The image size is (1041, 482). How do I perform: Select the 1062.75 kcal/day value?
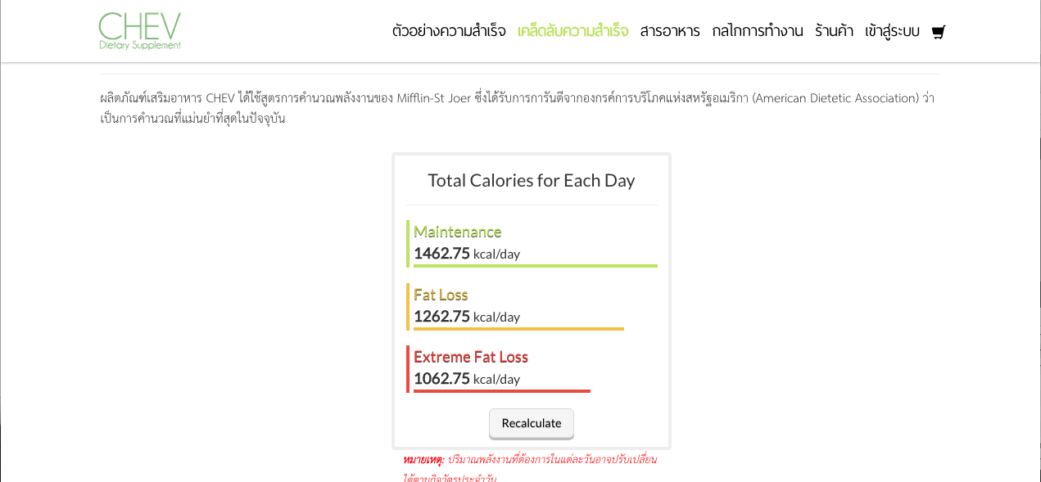pos(467,379)
